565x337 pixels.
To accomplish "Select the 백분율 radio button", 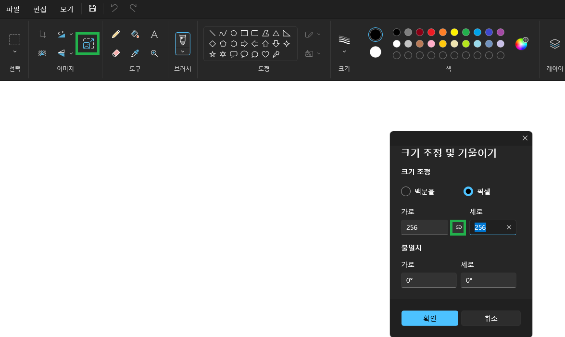I will pos(406,191).
